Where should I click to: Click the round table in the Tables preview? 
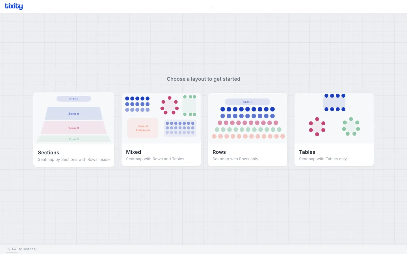coord(317,126)
